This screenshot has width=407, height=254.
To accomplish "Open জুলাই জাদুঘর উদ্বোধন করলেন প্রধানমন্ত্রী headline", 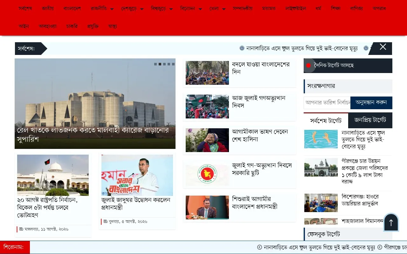I will click(136, 204).
